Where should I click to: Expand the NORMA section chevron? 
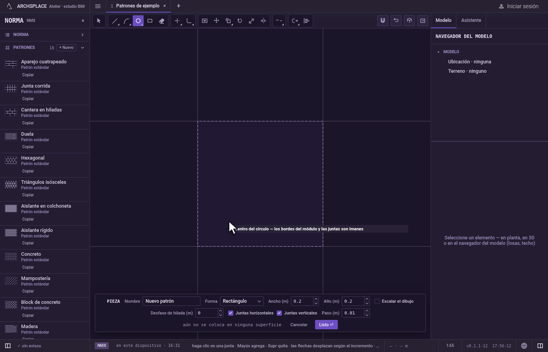tap(82, 35)
